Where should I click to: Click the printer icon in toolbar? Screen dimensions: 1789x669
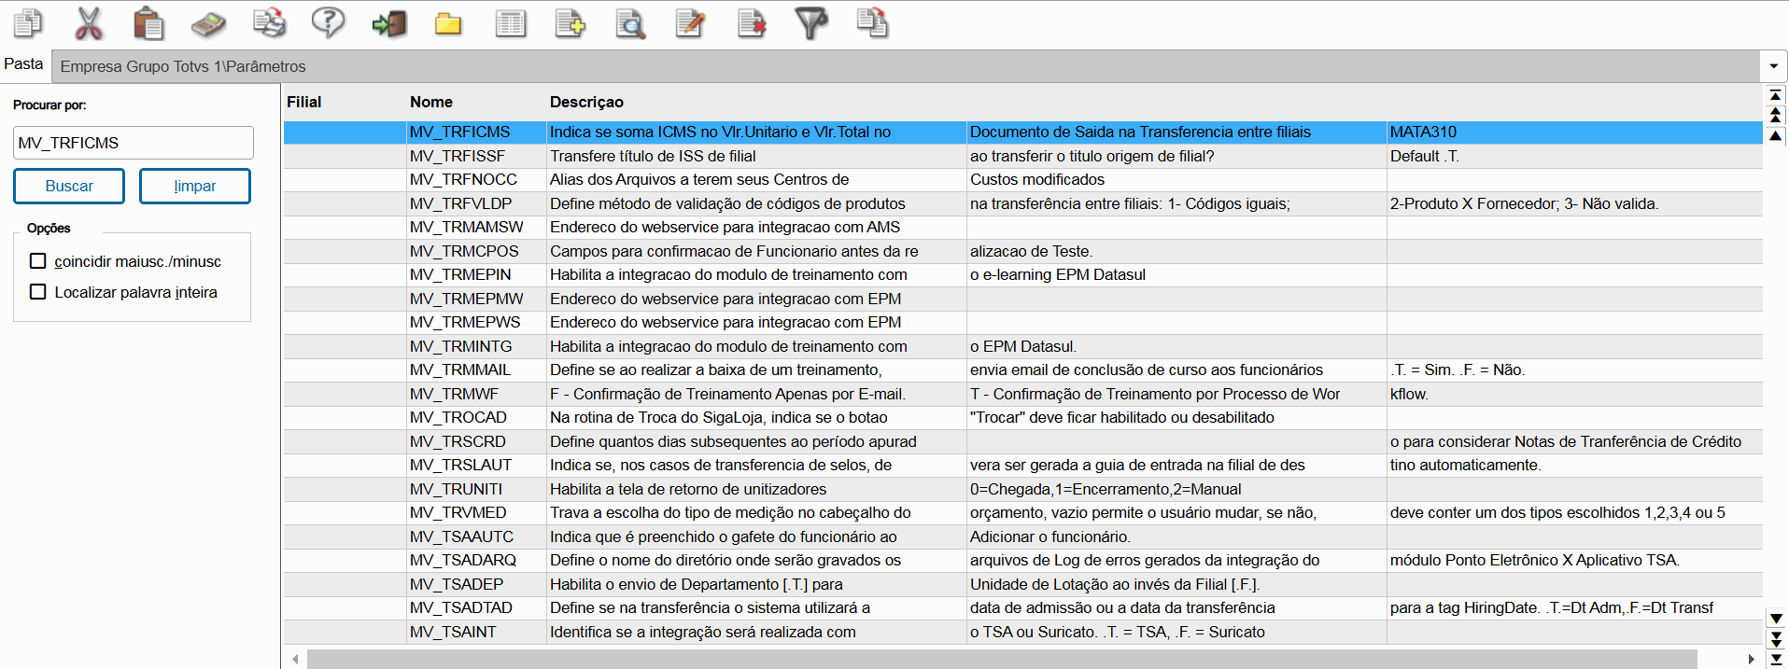[x=269, y=23]
